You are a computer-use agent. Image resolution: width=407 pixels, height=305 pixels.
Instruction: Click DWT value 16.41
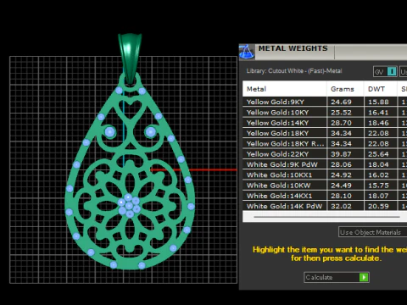(x=378, y=113)
